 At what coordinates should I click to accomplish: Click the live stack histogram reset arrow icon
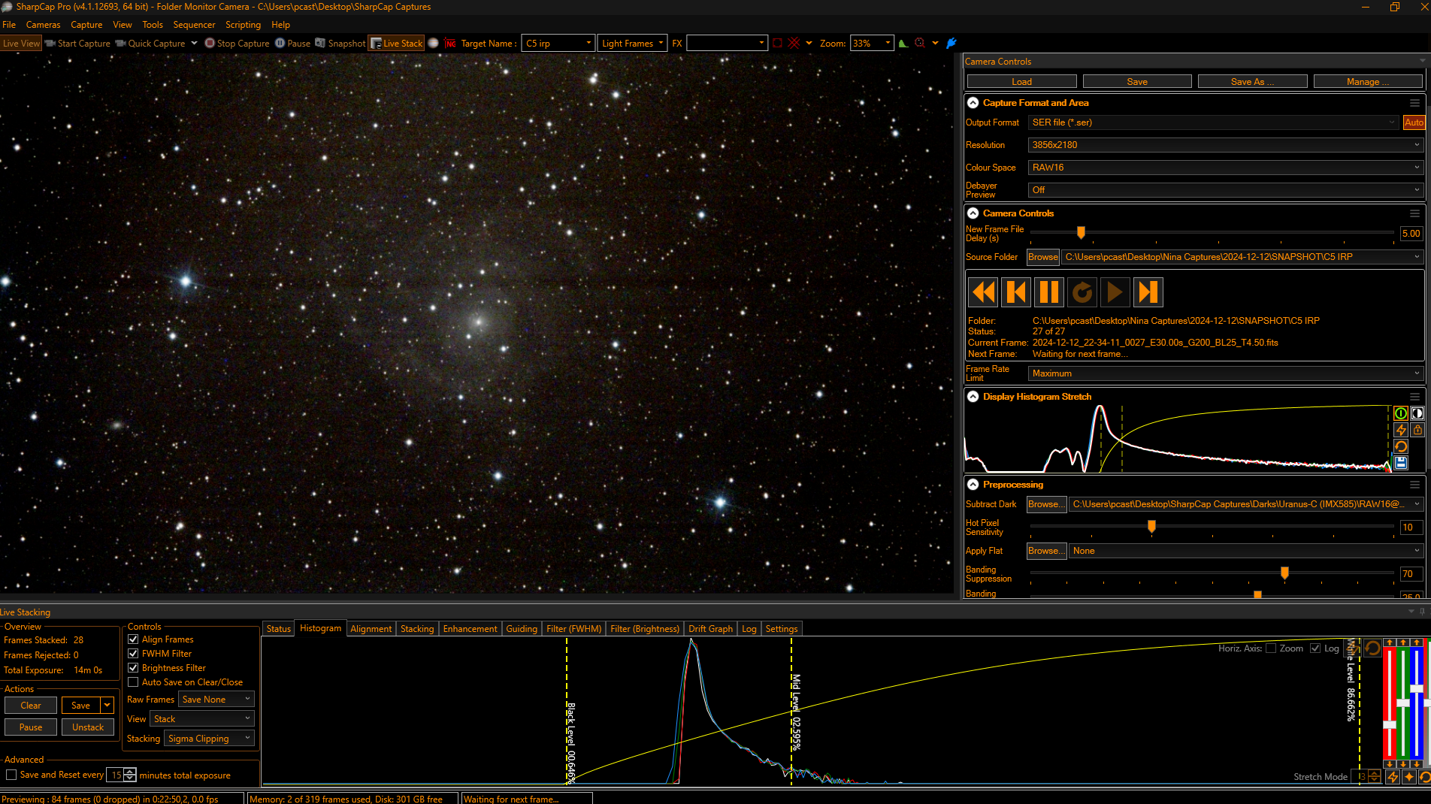click(1424, 777)
